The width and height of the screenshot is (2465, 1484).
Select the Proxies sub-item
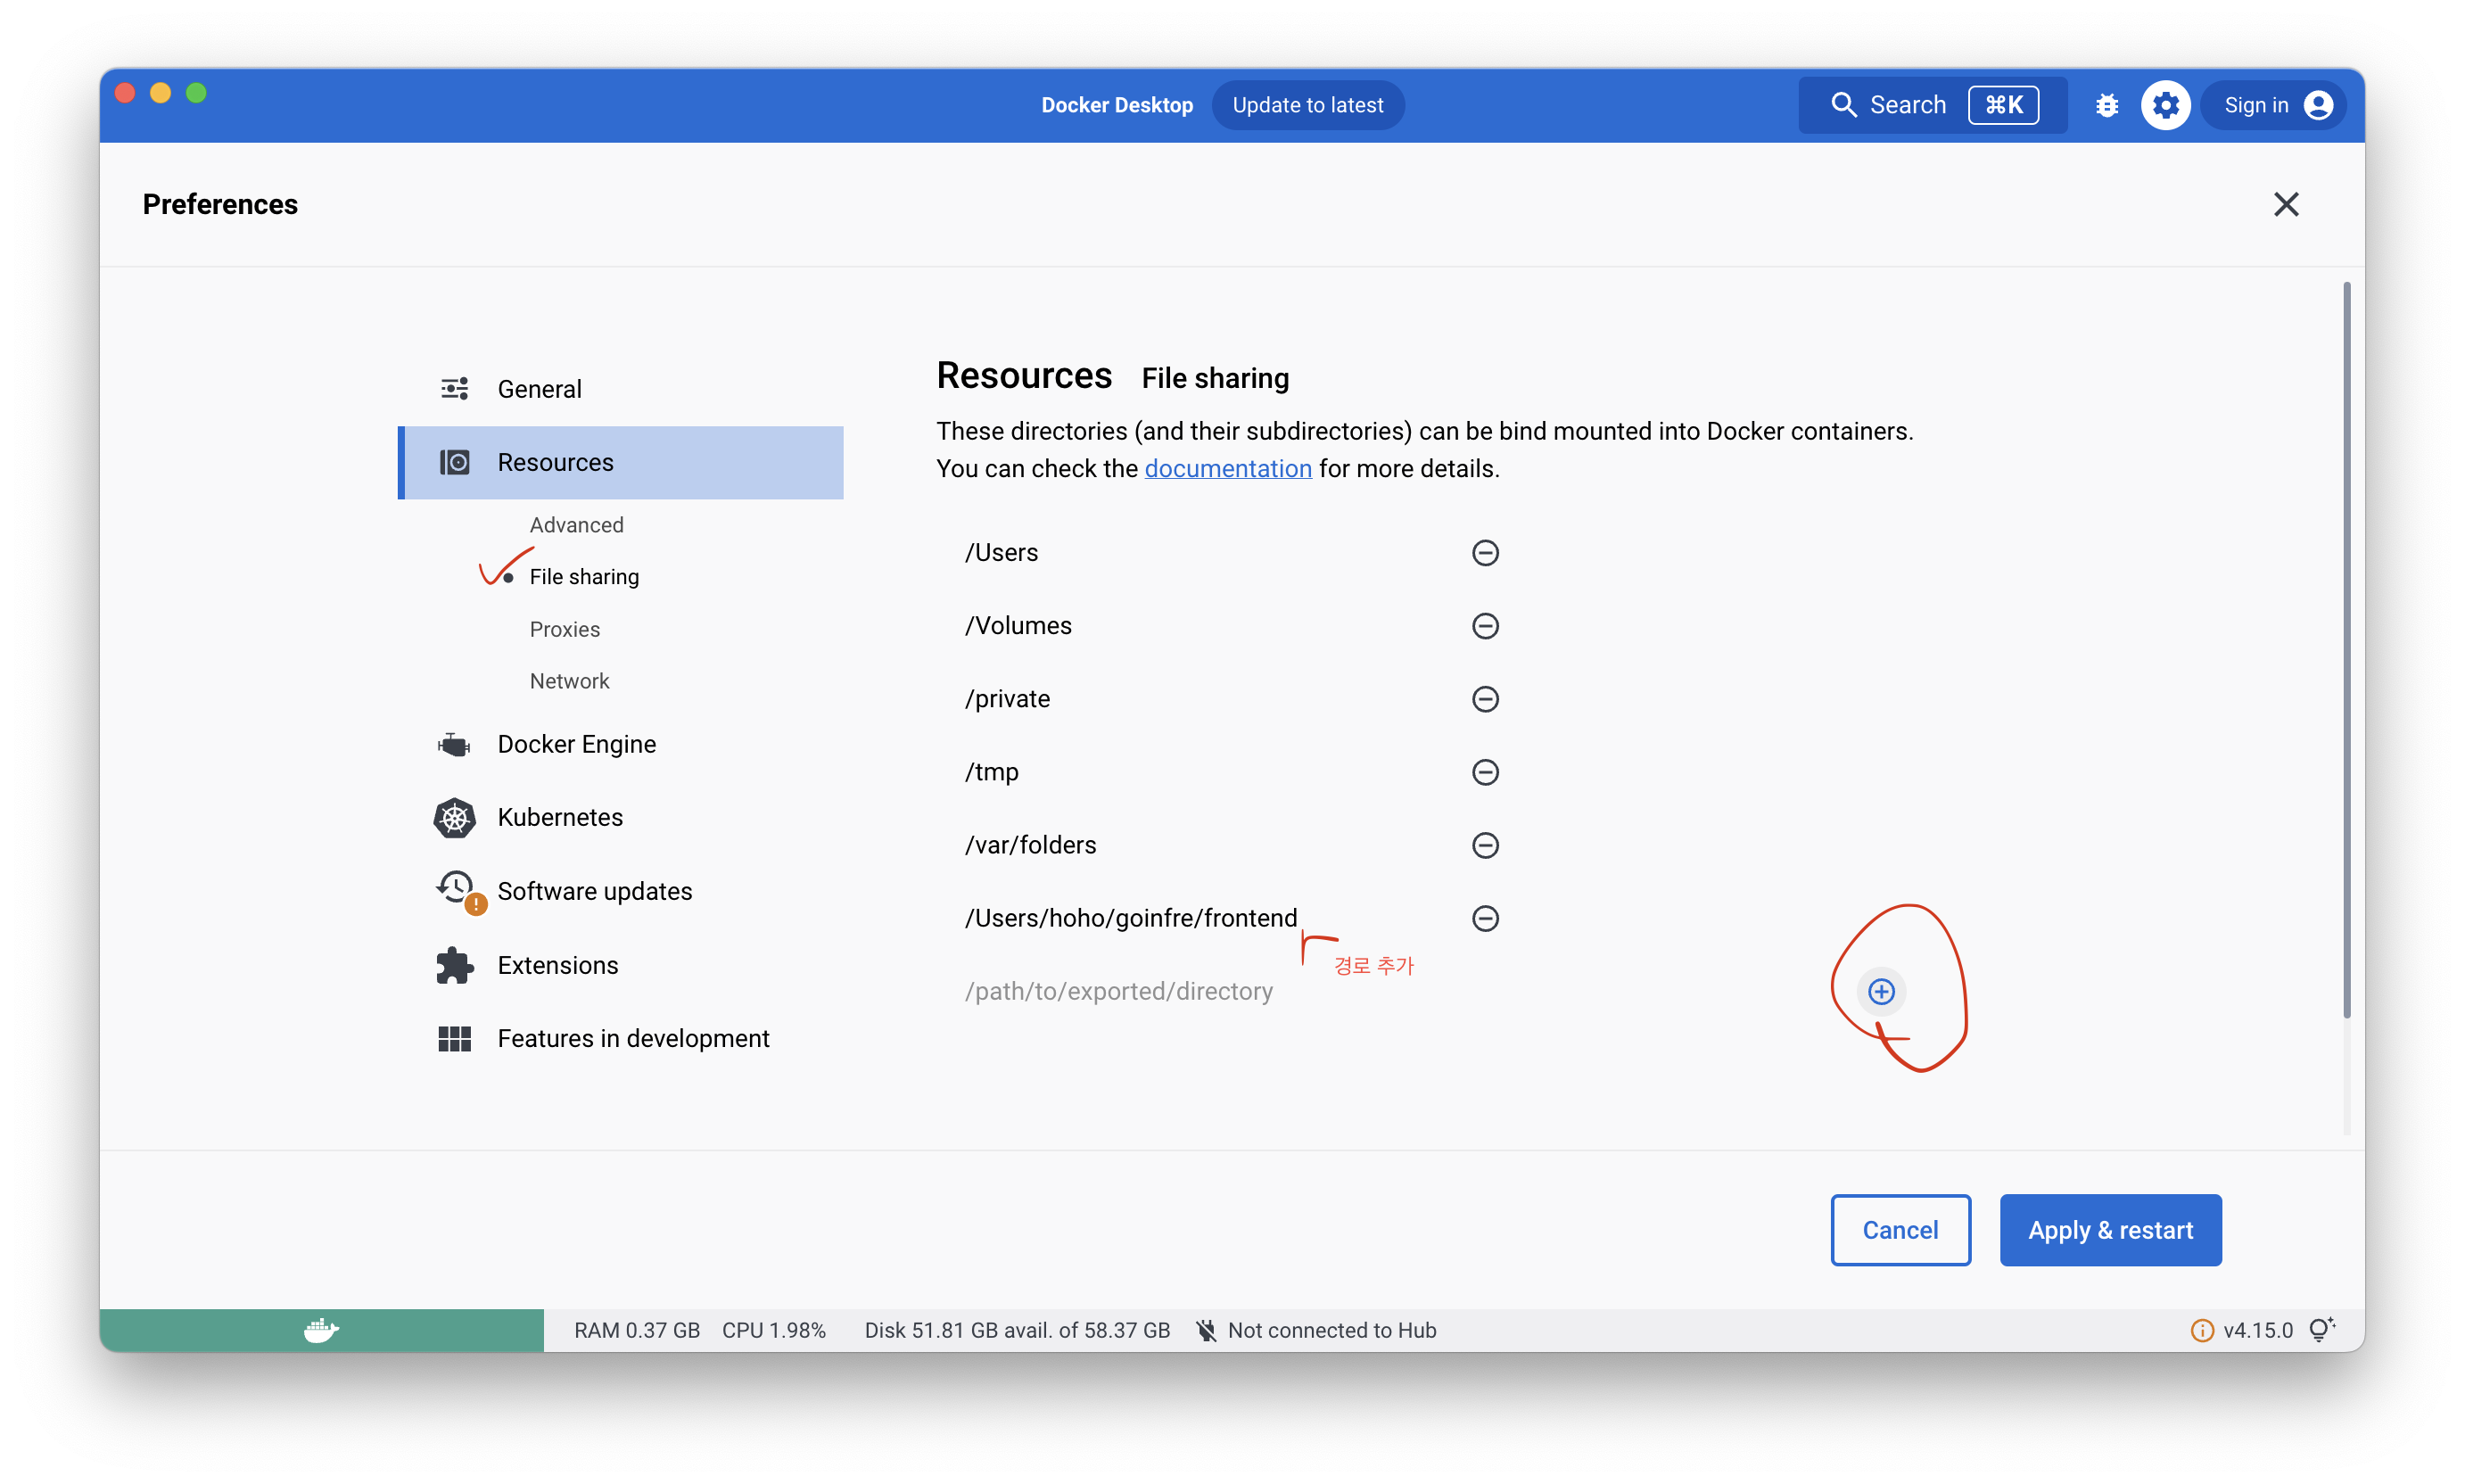[x=564, y=629]
